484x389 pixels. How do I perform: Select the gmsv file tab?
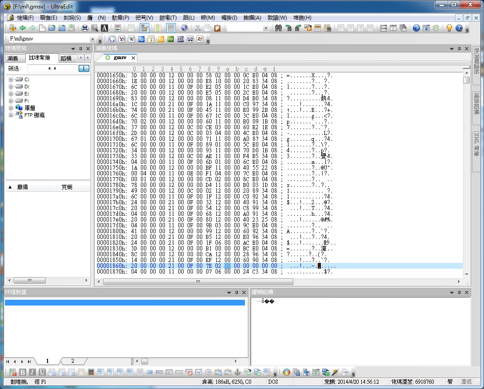(x=120, y=58)
